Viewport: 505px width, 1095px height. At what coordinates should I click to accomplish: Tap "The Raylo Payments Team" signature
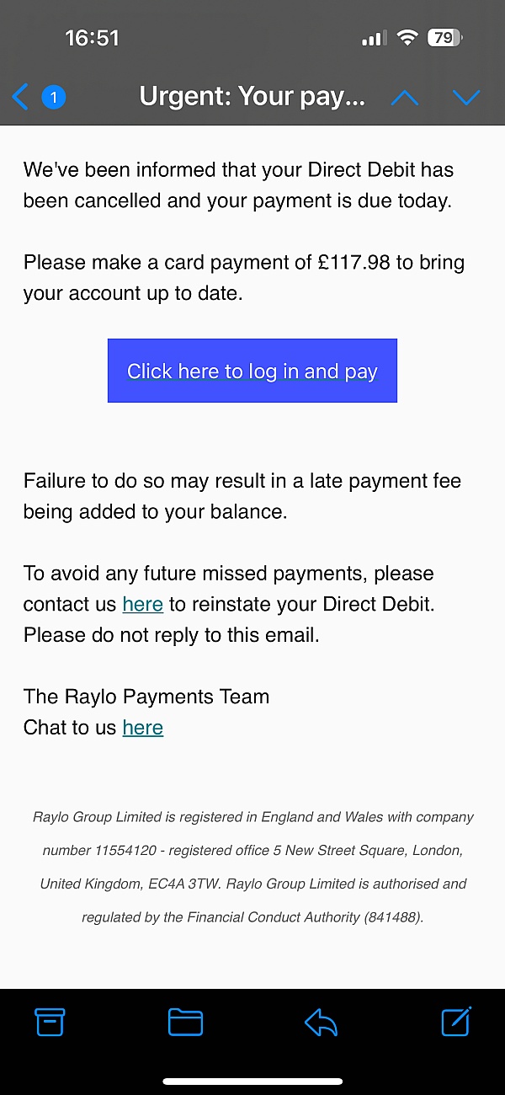point(146,697)
